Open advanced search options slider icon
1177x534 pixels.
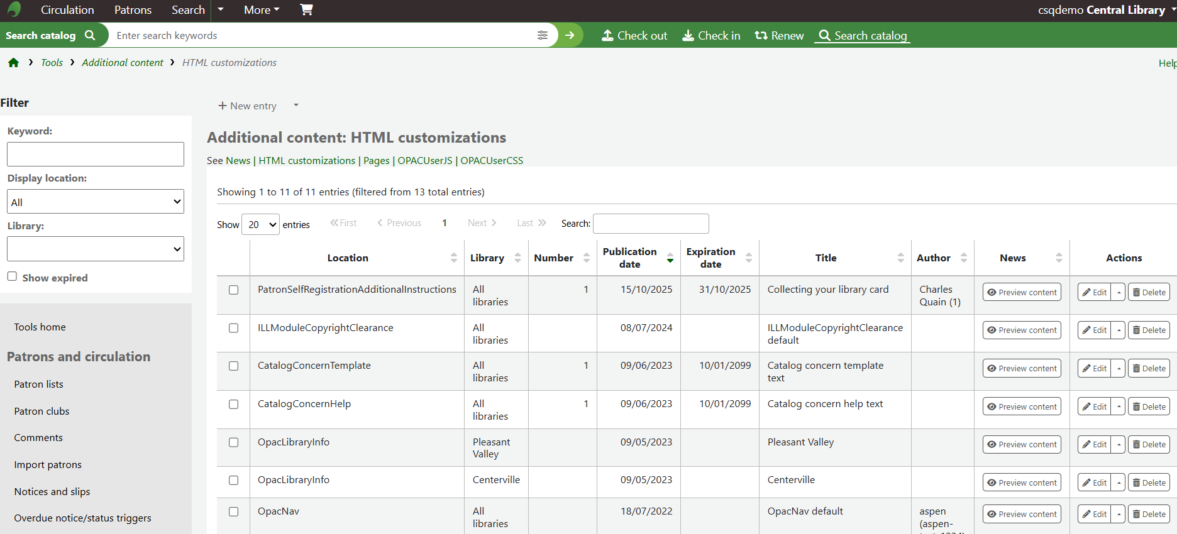click(542, 35)
